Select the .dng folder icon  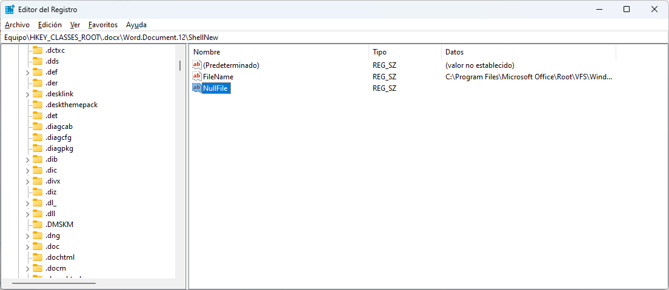pos(38,236)
